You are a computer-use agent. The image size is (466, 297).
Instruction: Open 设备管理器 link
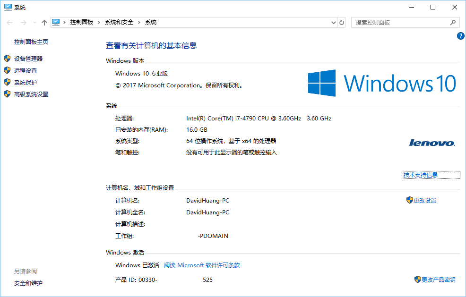tap(28, 59)
